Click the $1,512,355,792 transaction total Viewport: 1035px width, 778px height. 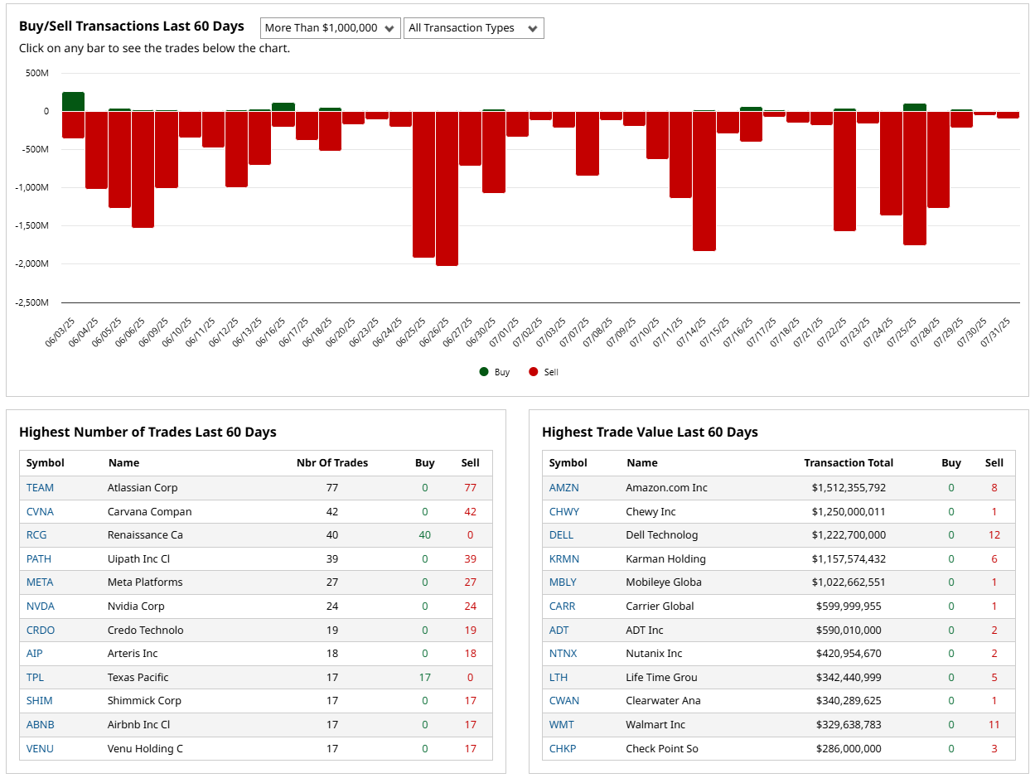pos(849,488)
